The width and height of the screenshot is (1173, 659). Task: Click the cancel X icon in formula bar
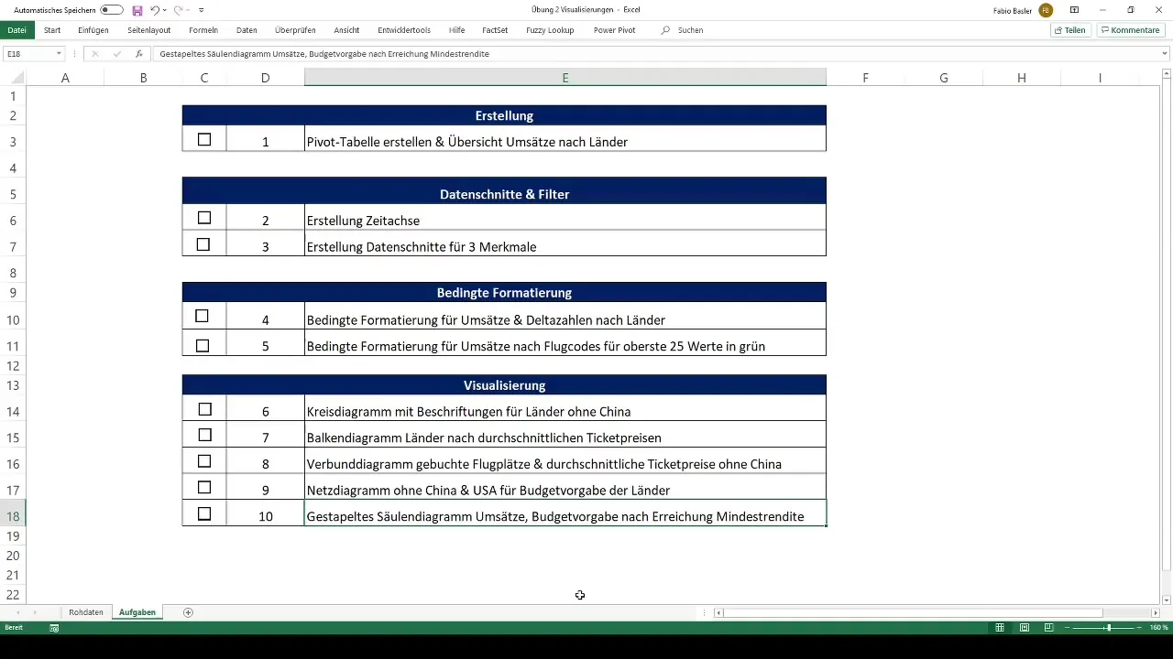click(95, 54)
